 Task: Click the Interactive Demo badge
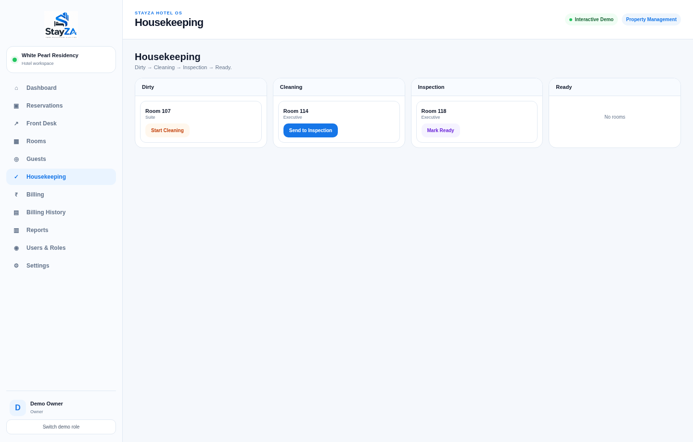coord(591,20)
